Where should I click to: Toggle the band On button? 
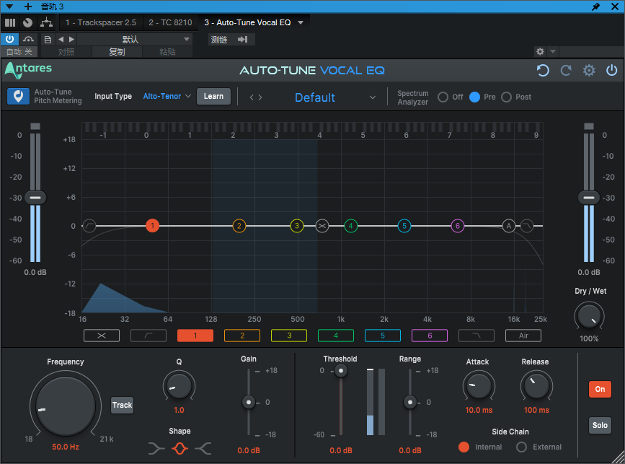tap(600, 389)
